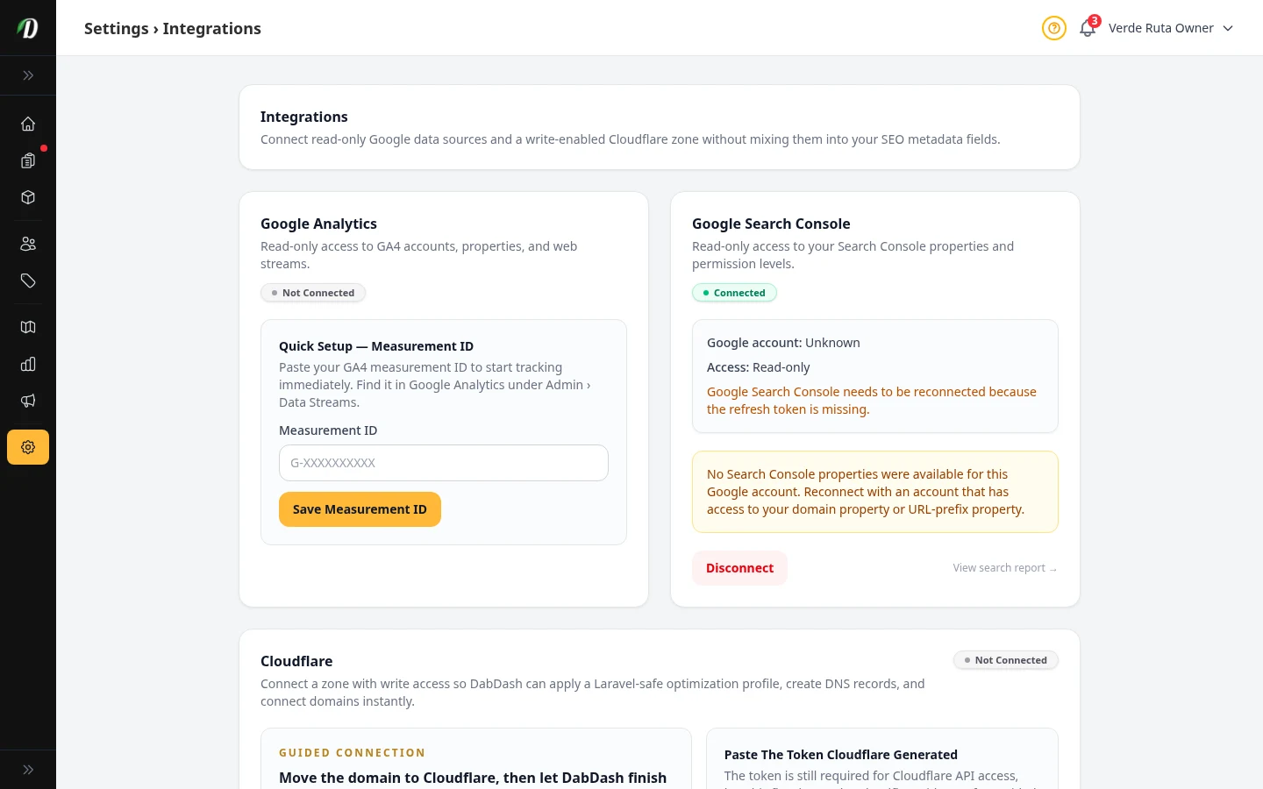Image resolution: width=1263 pixels, height=789 pixels.
Task: Expand the sidebar using the top chevron
Action: point(28,75)
